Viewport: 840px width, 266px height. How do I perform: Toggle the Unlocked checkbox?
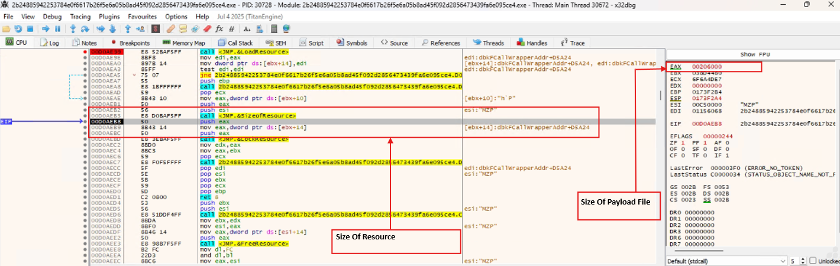click(813, 261)
